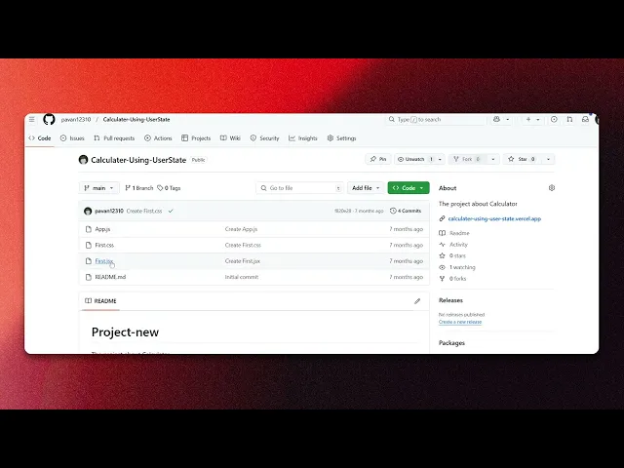Viewport: 624px width, 468px height.
Task: Expand the Fork options arrow
Action: point(493,159)
